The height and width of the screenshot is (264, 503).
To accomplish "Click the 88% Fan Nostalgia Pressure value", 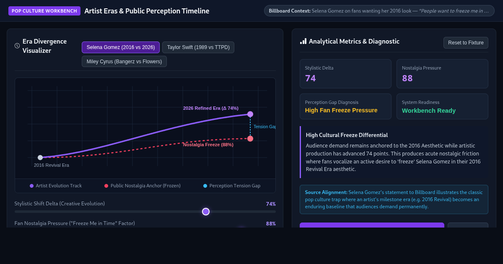I will click(x=271, y=223).
